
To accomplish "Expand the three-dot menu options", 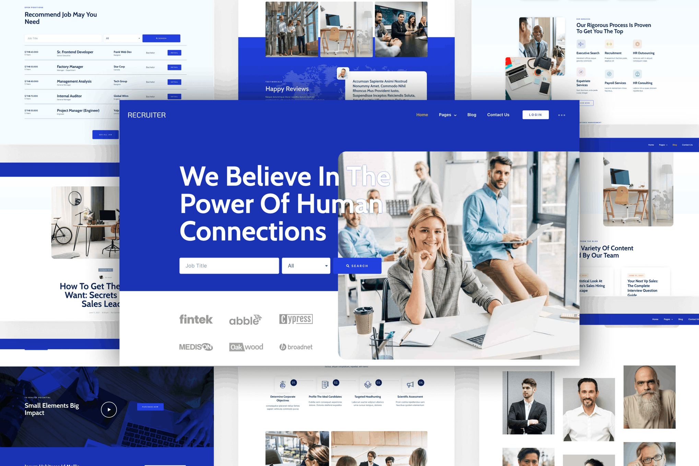I will (x=562, y=115).
